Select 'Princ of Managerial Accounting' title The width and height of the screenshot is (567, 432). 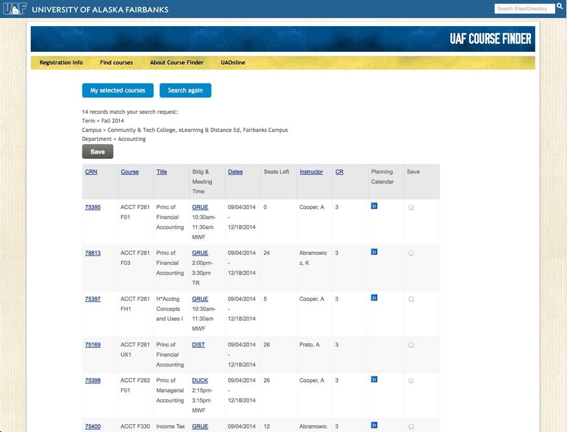[x=170, y=391]
